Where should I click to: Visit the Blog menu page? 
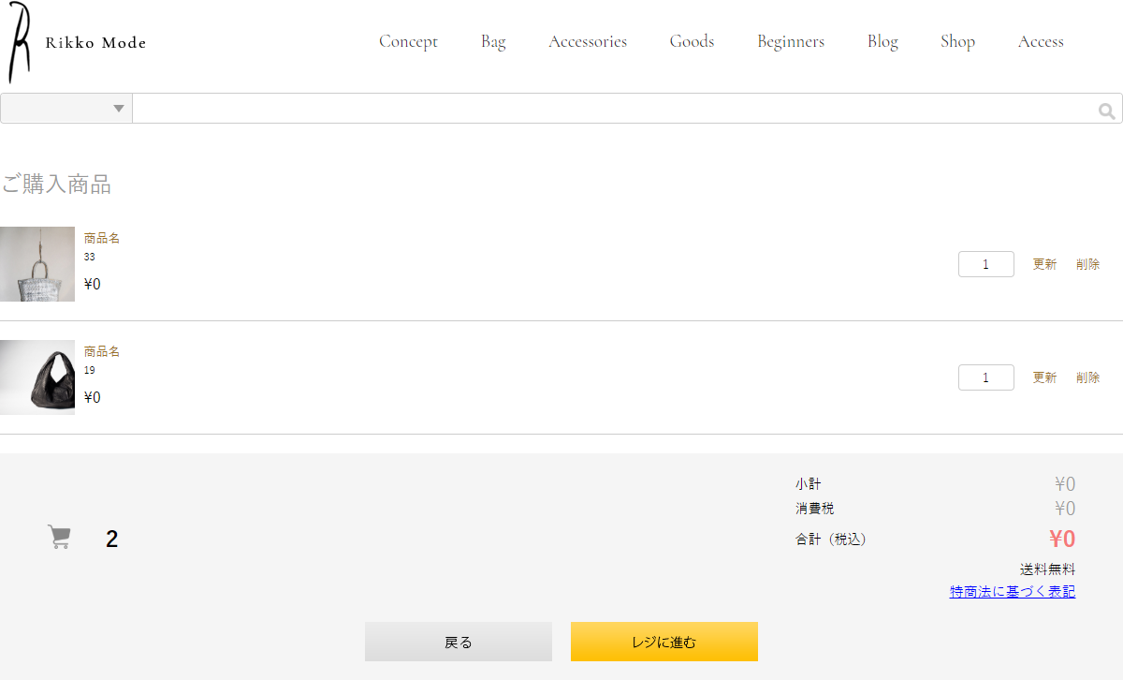click(882, 41)
